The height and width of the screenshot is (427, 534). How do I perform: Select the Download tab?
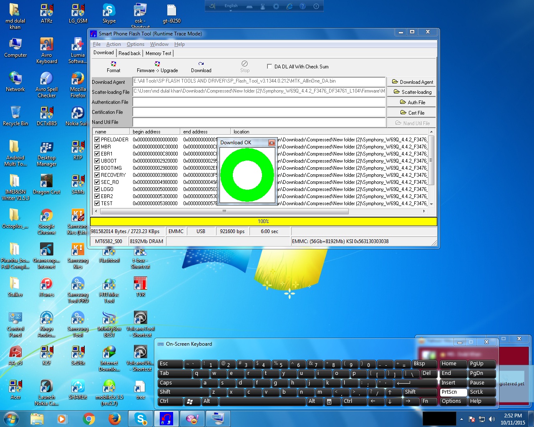click(103, 53)
